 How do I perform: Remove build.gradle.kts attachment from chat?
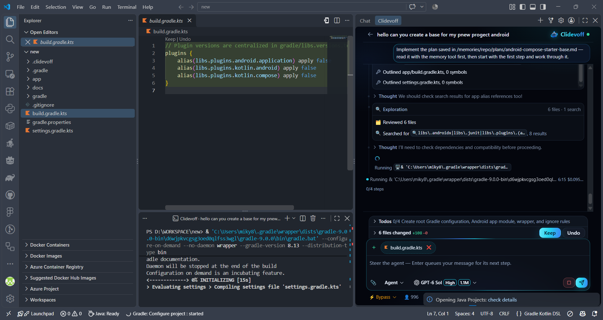(429, 248)
